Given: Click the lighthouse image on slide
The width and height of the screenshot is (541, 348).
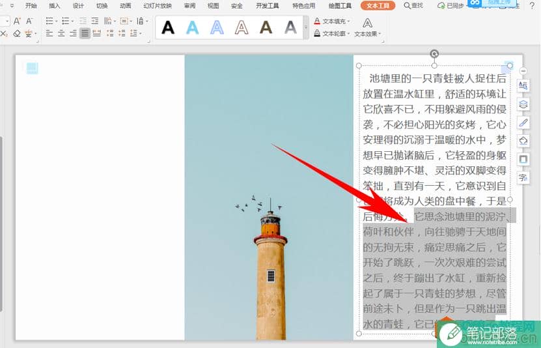Looking at the screenshot, I should click(x=269, y=197).
